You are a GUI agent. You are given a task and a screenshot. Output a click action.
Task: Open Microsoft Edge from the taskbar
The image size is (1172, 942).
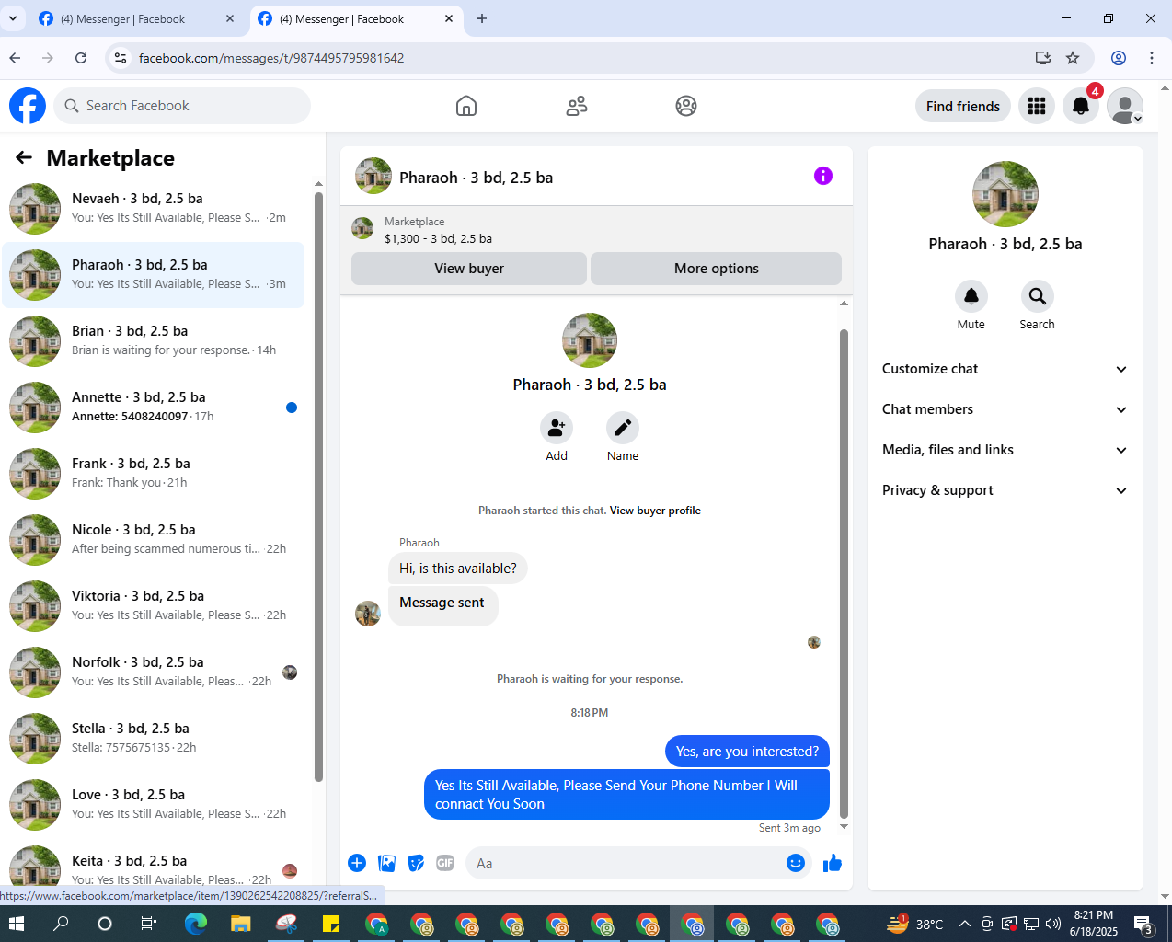pos(196,924)
